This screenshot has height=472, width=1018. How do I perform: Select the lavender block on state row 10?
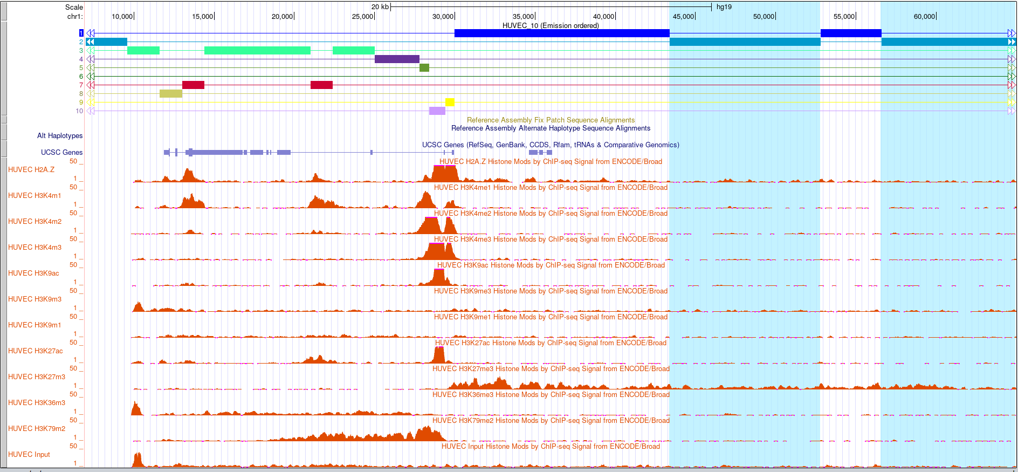pyautogui.click(x=437, y=111)
